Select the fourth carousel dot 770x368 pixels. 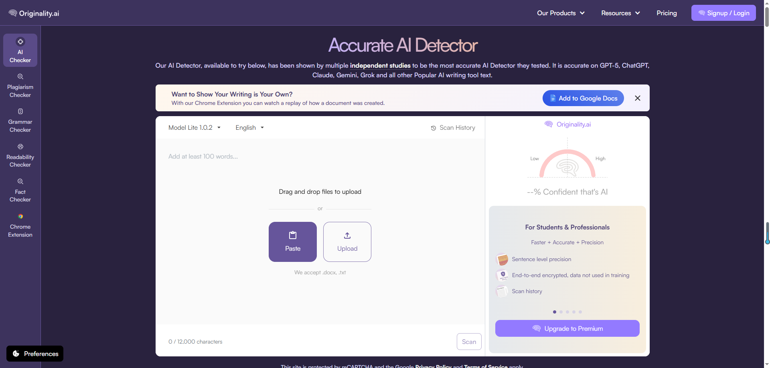pos(574,312)
